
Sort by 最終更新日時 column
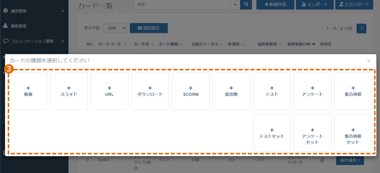point(301,44)
